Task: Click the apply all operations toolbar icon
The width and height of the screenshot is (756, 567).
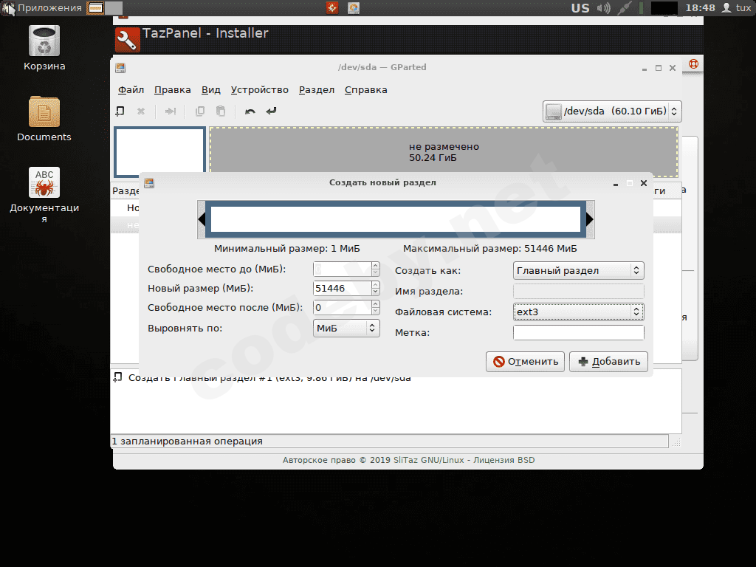Action: coord(271,111)
